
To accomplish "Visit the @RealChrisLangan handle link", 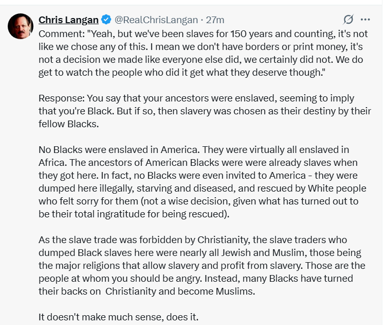I will click(x=156, y=20).
